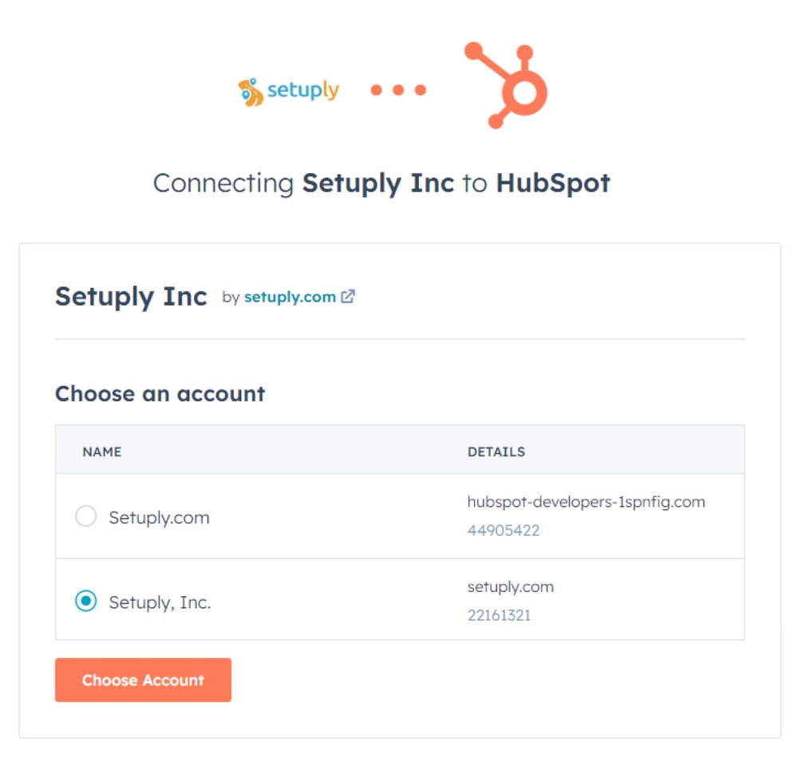Screen dimensions: 798x758
Task: Click the Choose Account button
Action: point(143,680)
